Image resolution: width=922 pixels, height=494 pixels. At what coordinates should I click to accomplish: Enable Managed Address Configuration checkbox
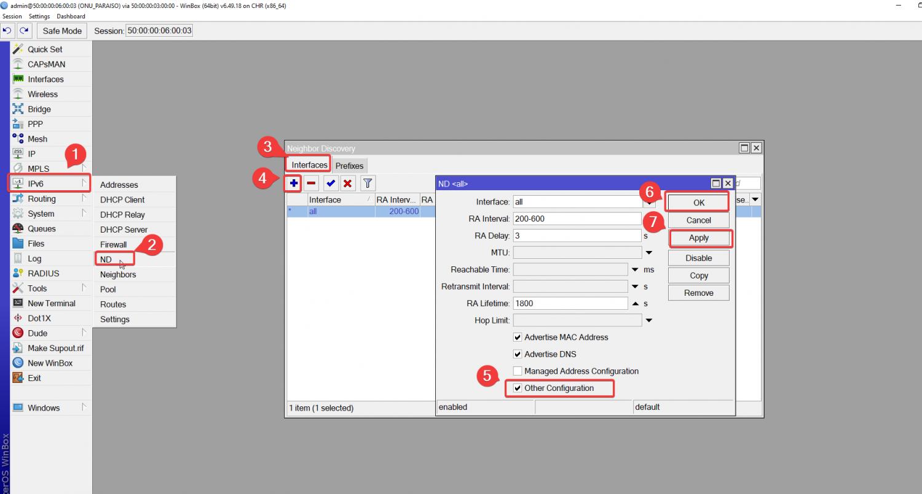pos(518,371)
